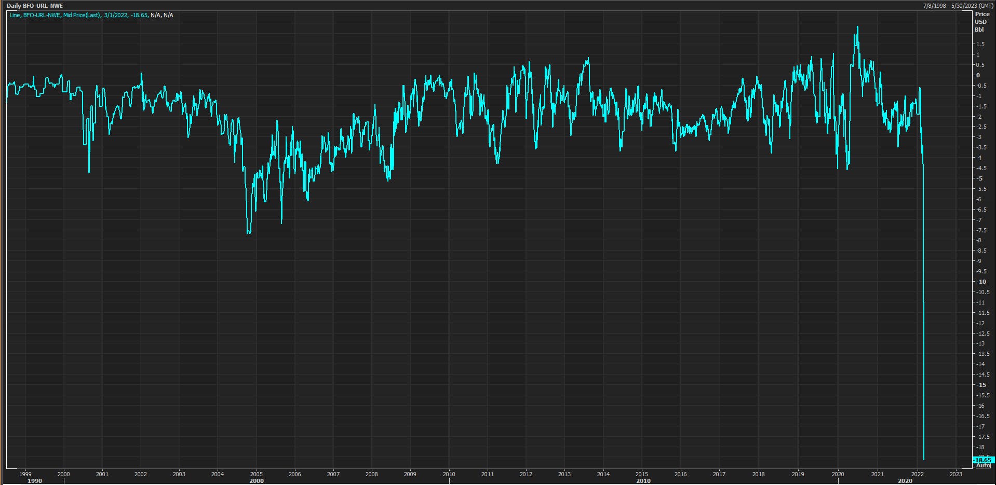Click the 2022 year label
996x485 pixels.
[917, 474]
